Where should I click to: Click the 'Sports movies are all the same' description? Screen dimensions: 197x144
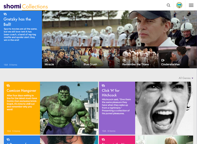tap(20, 35)
